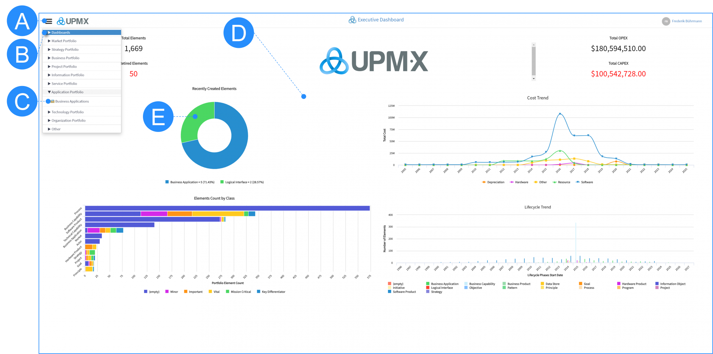Click scrollbar down arrow beside the logo
Viewport: 713px width, 354px height.
tap(534, 79)
